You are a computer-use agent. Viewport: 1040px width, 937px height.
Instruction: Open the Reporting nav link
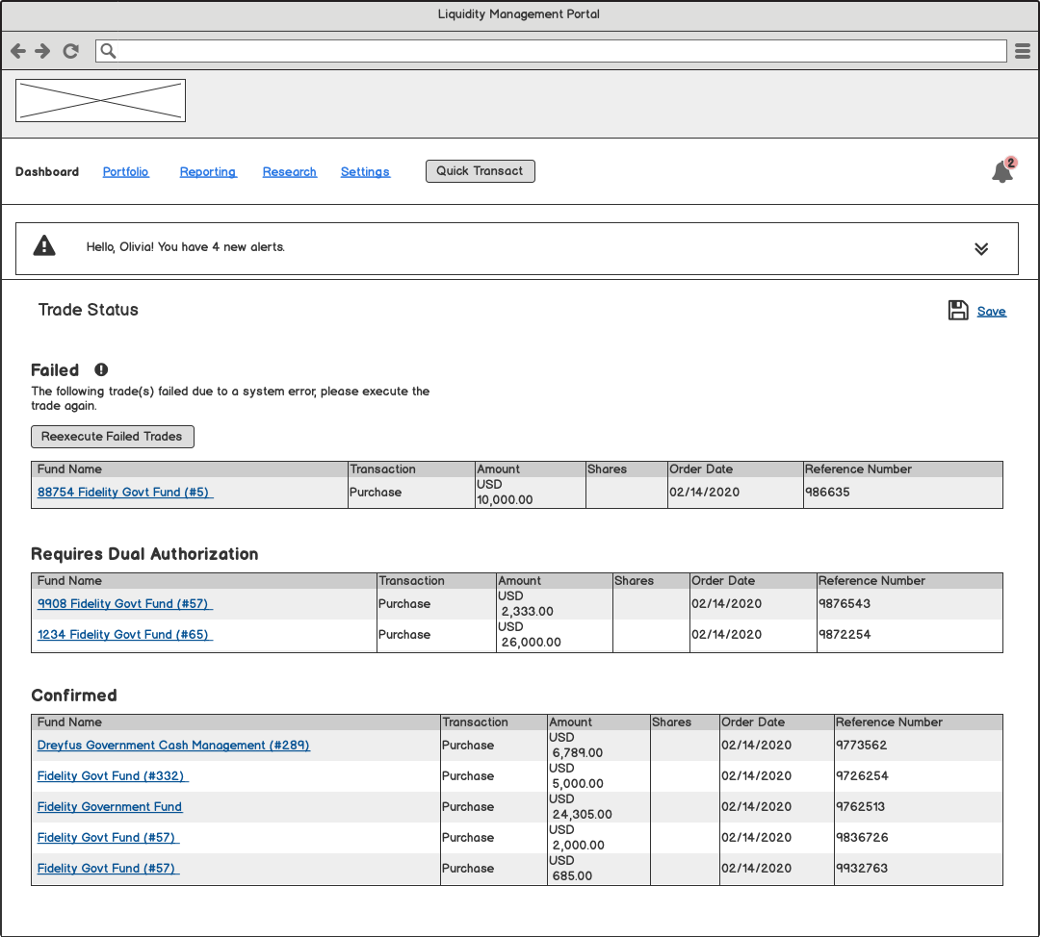point(208,171)
